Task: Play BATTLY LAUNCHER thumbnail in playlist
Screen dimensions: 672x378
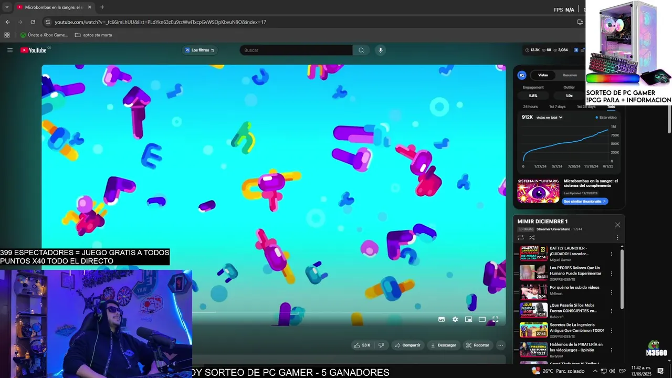Action: click(533, 253)
